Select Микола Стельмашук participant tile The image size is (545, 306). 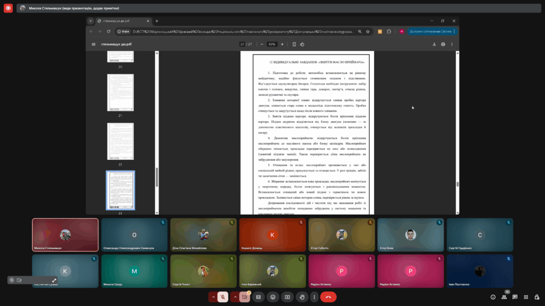pos(65,235)
